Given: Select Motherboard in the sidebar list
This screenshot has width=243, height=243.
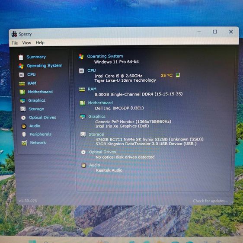Looking at the screenshot, I should coord(40,92).
